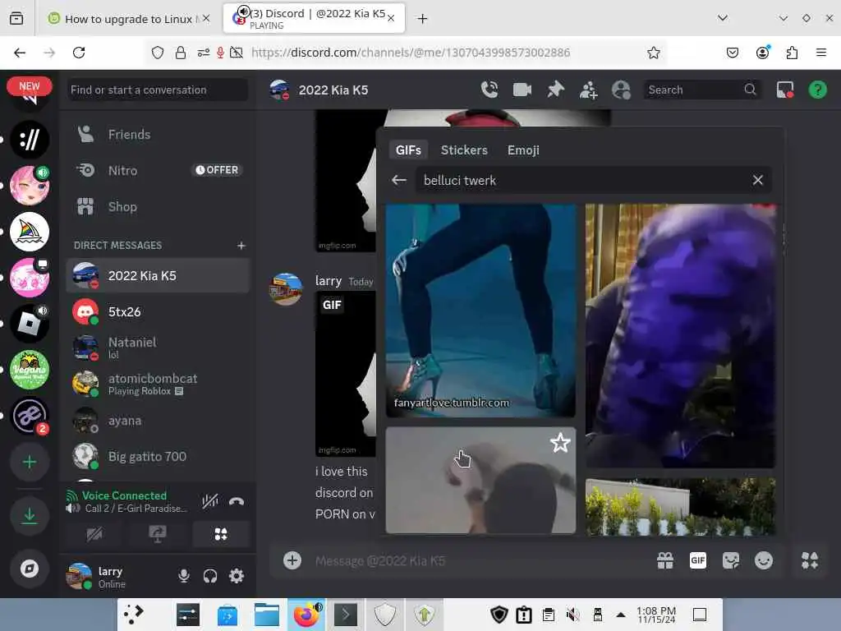
Task: Open DM with Big gatito 700
Action: click(x=158, y=457)
